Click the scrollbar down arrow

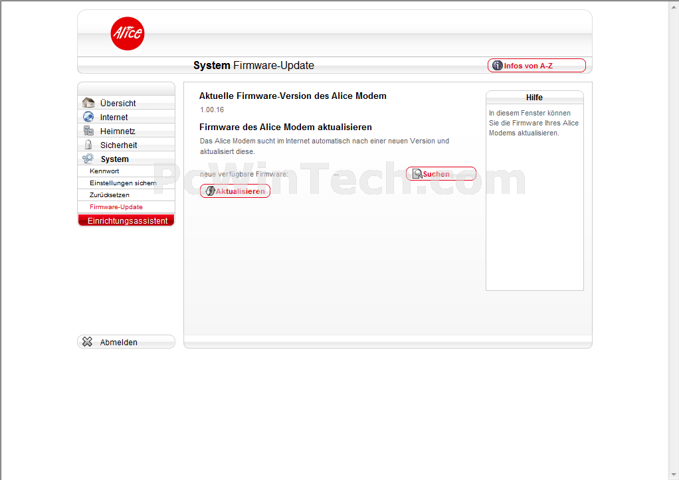coord(674,475)
